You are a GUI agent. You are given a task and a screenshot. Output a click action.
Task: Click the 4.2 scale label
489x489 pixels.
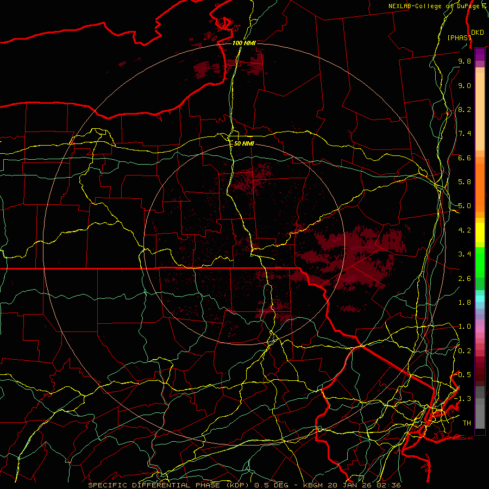pyautogui.click(x=465, y=230)
